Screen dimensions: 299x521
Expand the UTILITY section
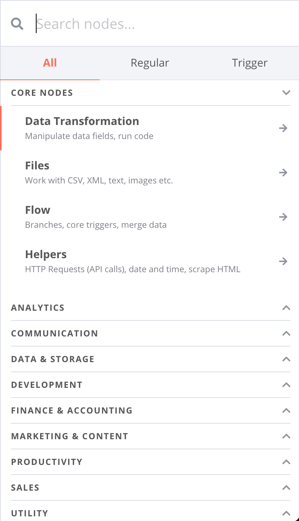[x=286, y=513]
